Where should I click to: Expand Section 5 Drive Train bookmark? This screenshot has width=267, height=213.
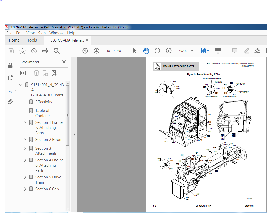pyautogui.click(x=25, y=177)
